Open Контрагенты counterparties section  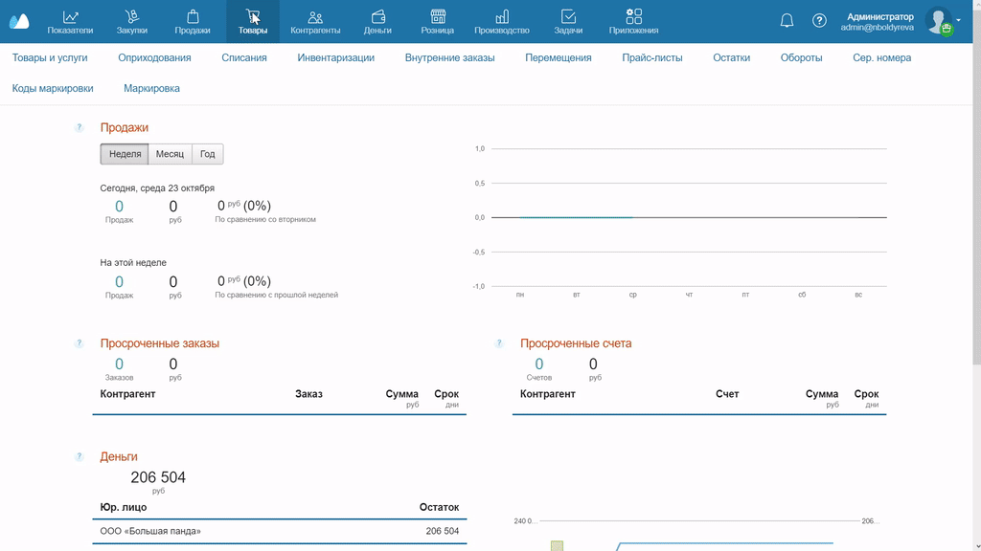click(315, 21)
